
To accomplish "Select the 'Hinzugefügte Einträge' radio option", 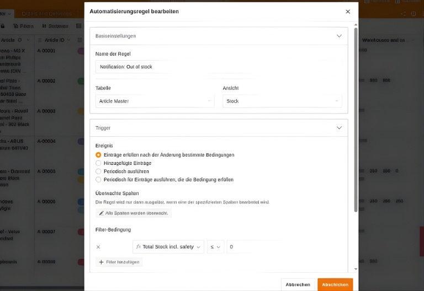I will [99, 163].
